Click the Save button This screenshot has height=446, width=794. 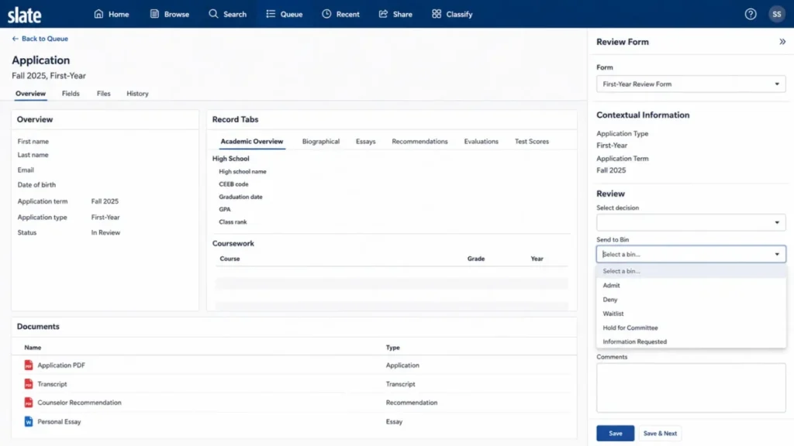(x=615, y=434)
